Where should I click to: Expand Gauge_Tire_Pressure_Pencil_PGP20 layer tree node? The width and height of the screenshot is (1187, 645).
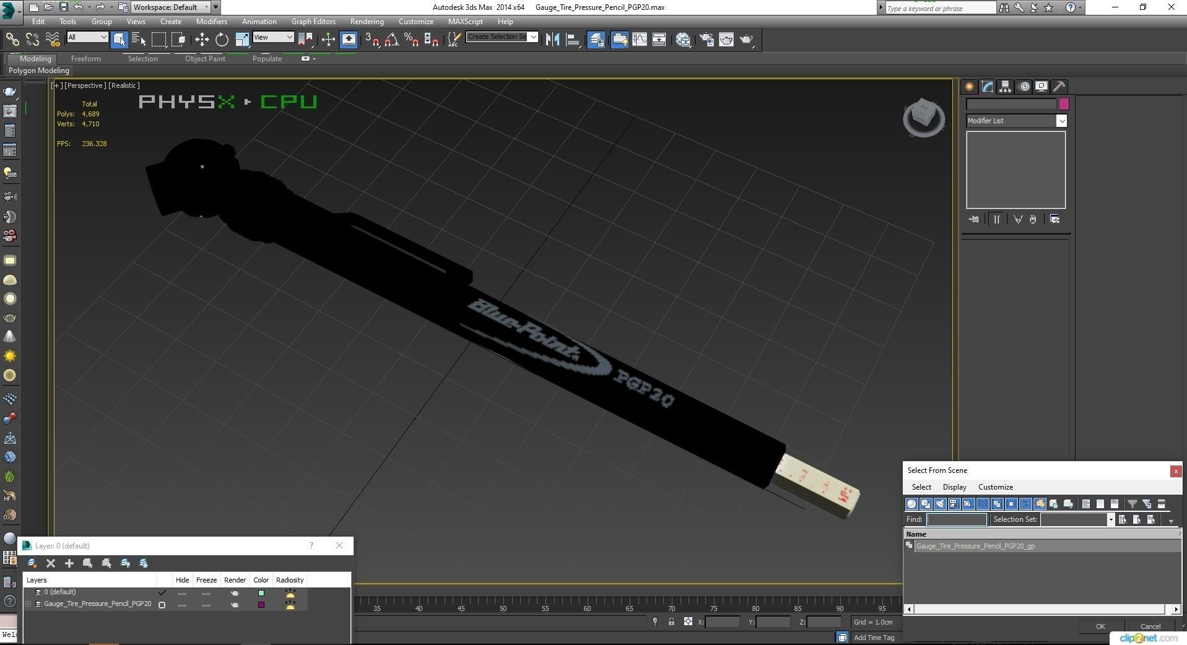coord(28,604)
